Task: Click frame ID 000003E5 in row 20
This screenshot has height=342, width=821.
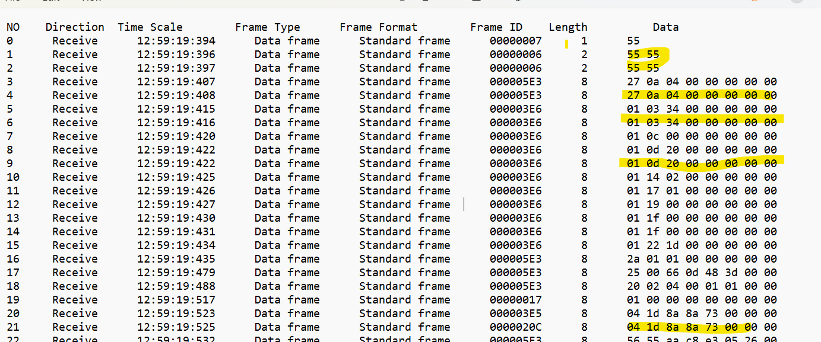Action: pyautogui.click(x=516, y=314)
